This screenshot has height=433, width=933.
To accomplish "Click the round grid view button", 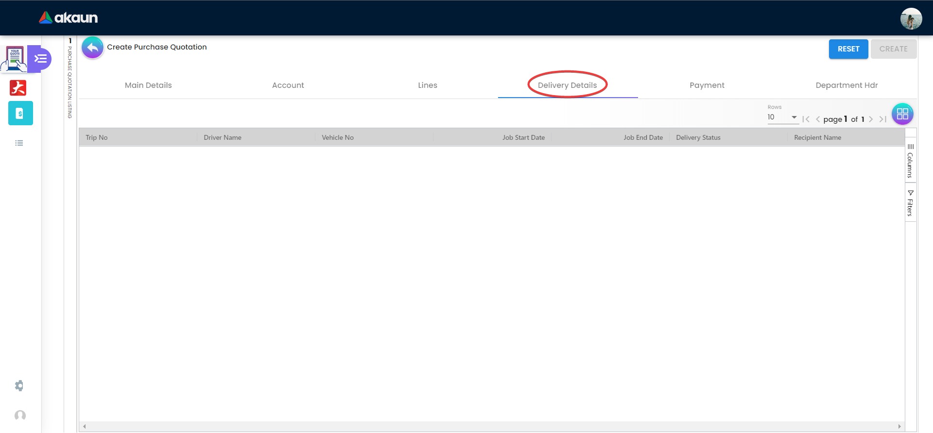I will click(x=902, y=114).
